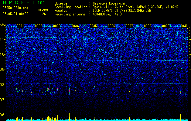Click the Receiving antenna label
Image resolution: width=191 pixels, height=121 pixels.
coord(70,14)
